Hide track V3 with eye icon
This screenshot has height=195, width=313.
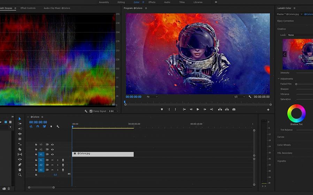tap(52, 145)
